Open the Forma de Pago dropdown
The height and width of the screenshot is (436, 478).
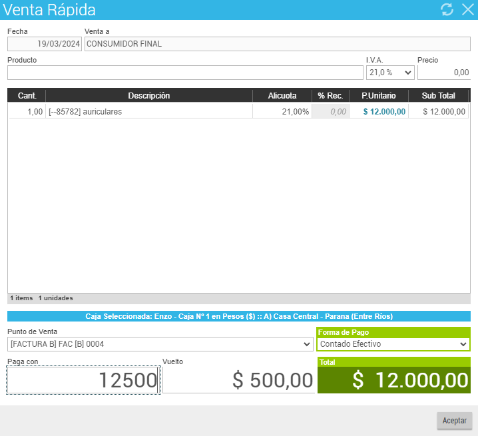[x=393, y=344]
